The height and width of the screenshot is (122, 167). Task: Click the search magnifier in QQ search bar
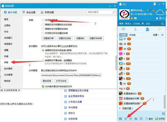pos(162,24)
